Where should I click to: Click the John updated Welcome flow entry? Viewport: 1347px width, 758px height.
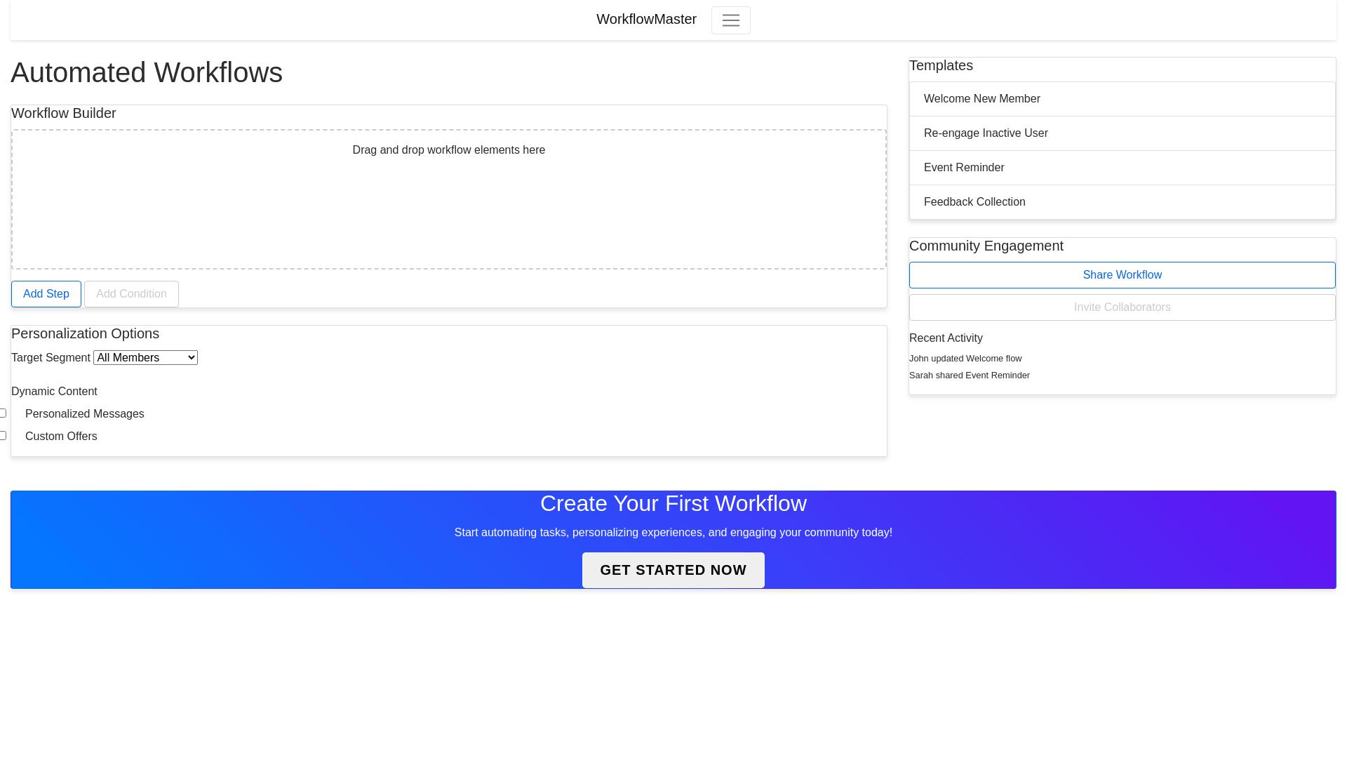(965, 359)
